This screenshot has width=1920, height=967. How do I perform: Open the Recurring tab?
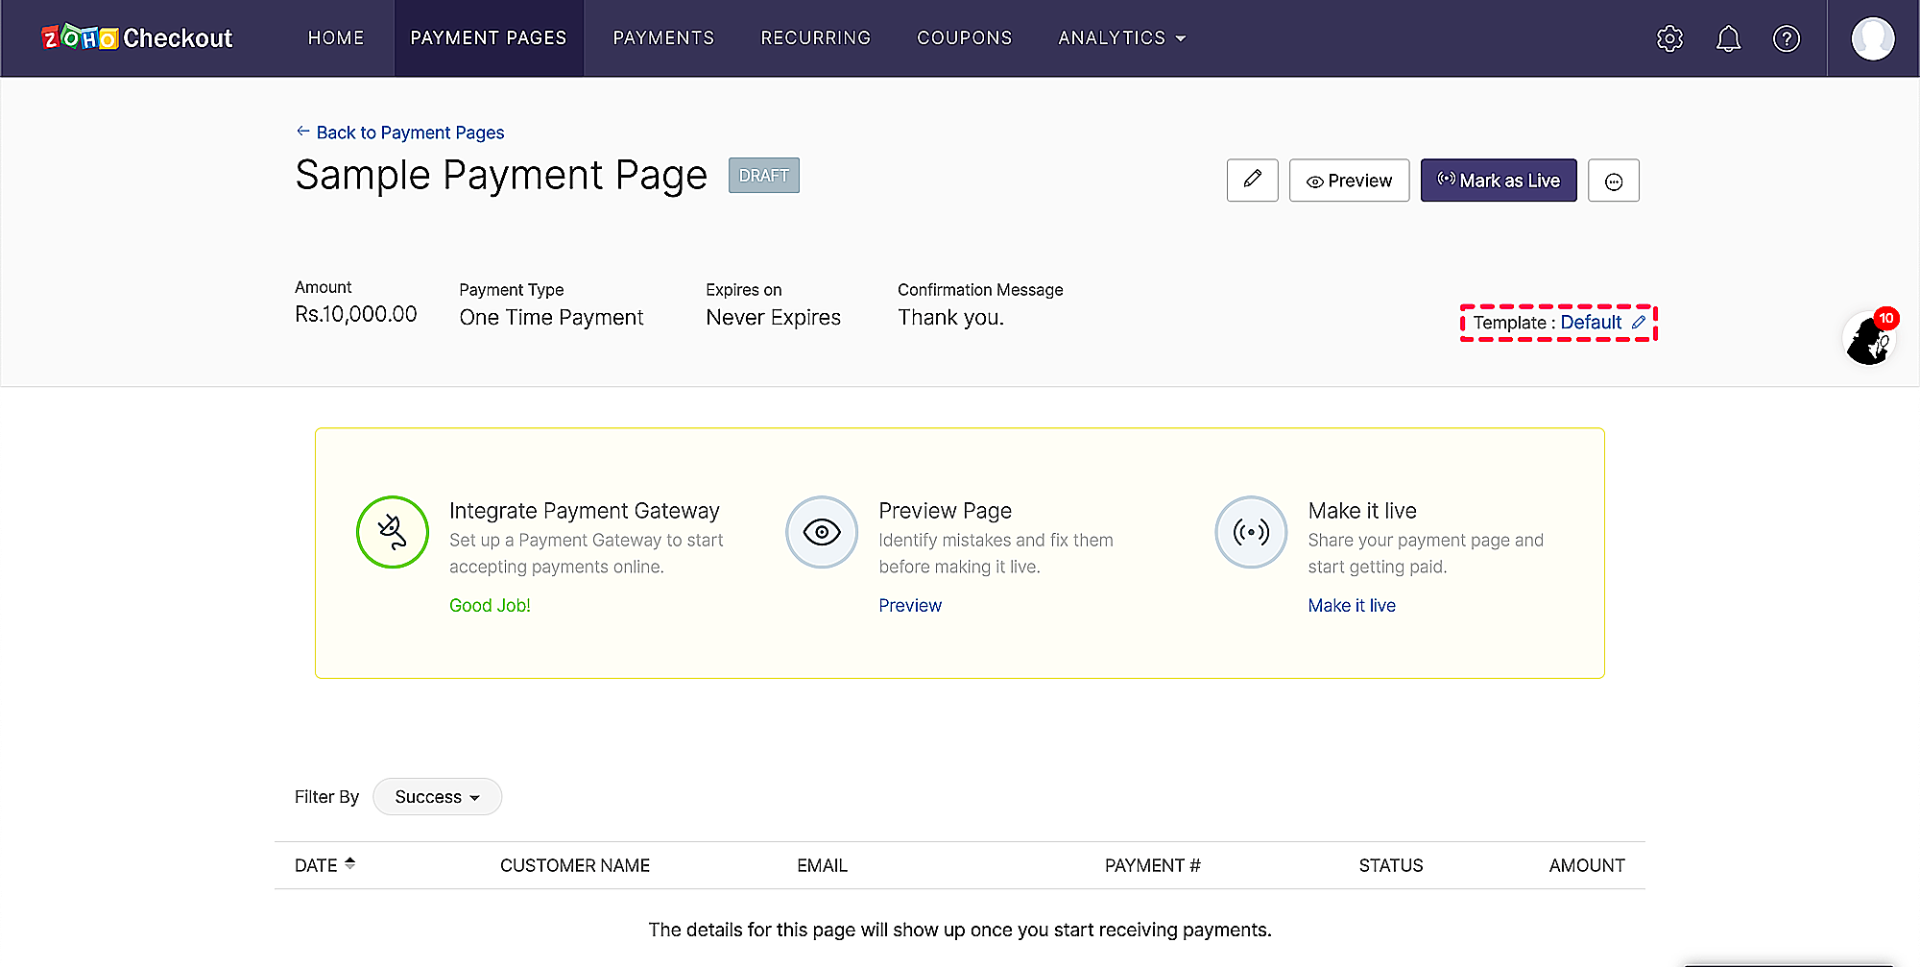[816, 38]
